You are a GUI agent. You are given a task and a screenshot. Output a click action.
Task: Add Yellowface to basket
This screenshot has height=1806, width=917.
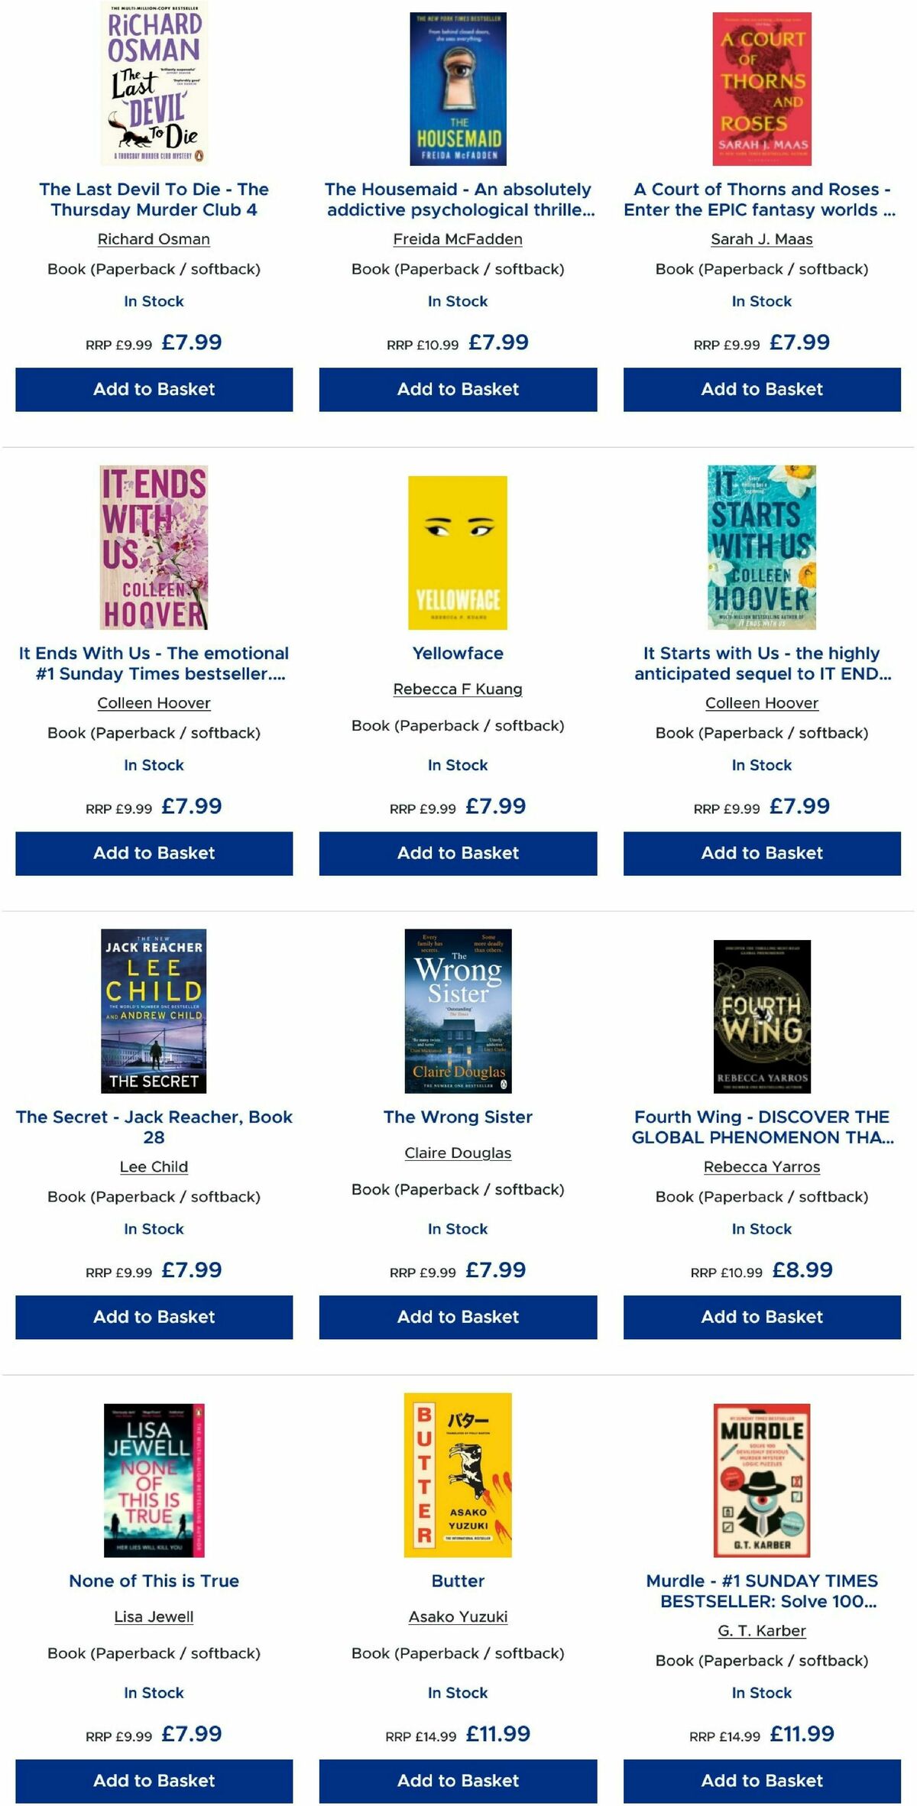pos(458,853)
